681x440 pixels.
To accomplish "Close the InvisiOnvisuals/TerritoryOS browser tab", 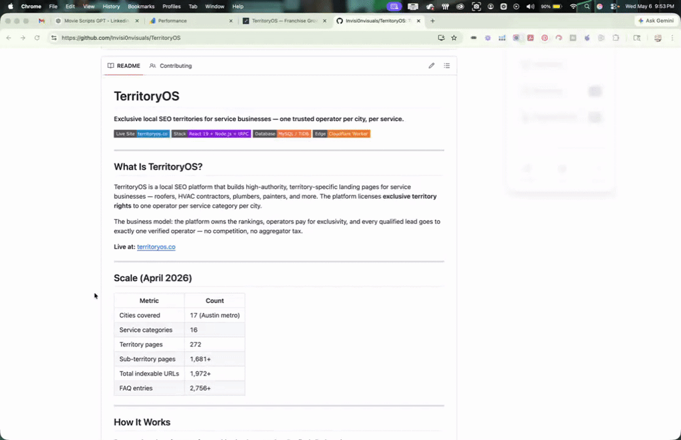I will [418, 21].
